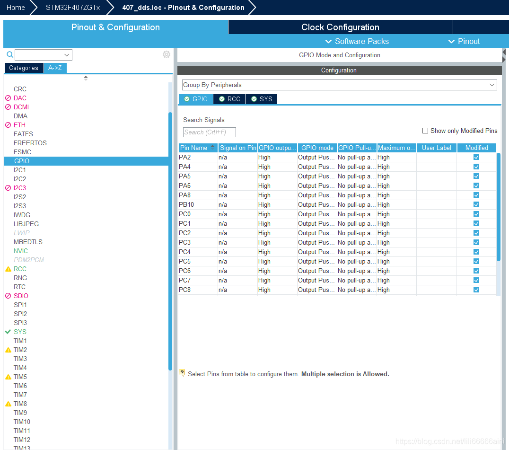The height and width of the screenshot is (450, 509).
Task: Select the SPI1 category
Action: pyautogui.click(x=20, y=305)
